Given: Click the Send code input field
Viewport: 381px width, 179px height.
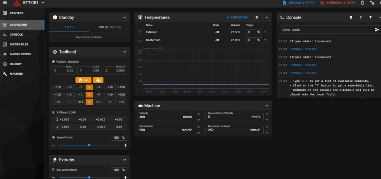Looking at the screenshot, I should [326, 30].
